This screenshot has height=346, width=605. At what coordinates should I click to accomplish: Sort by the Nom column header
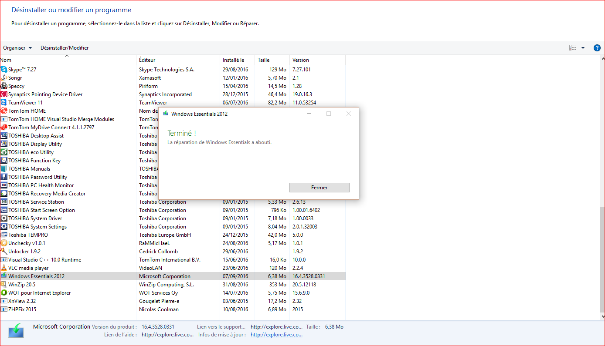click(x=68, y=60)
